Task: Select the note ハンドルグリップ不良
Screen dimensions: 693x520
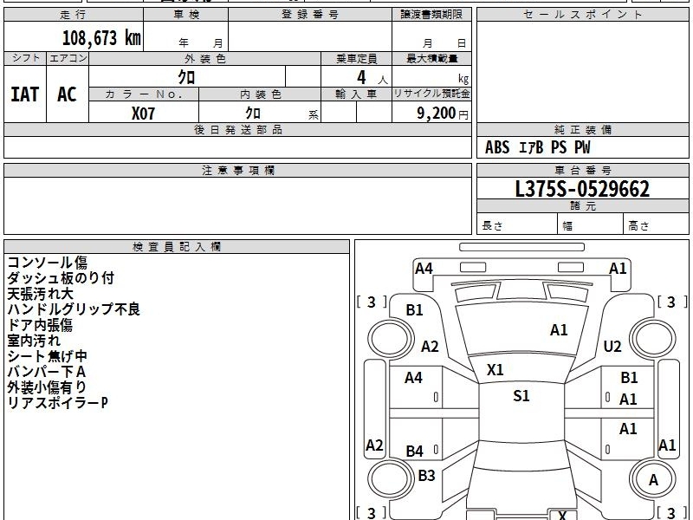Action: point(74,309)
